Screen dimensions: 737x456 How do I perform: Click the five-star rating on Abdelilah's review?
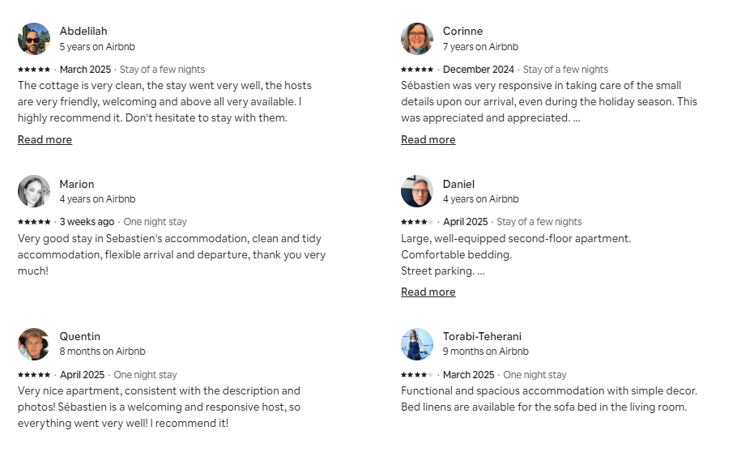pyautogui.click(x=34, y=70)
